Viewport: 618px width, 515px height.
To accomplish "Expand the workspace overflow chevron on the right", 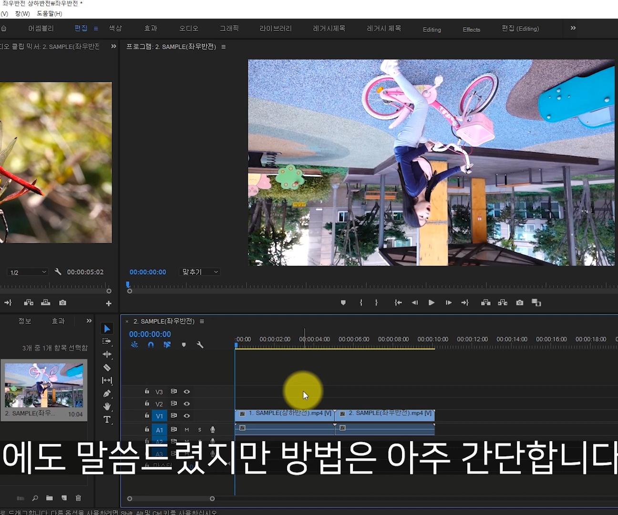I will pyautogui.click(x=572, y=28).
